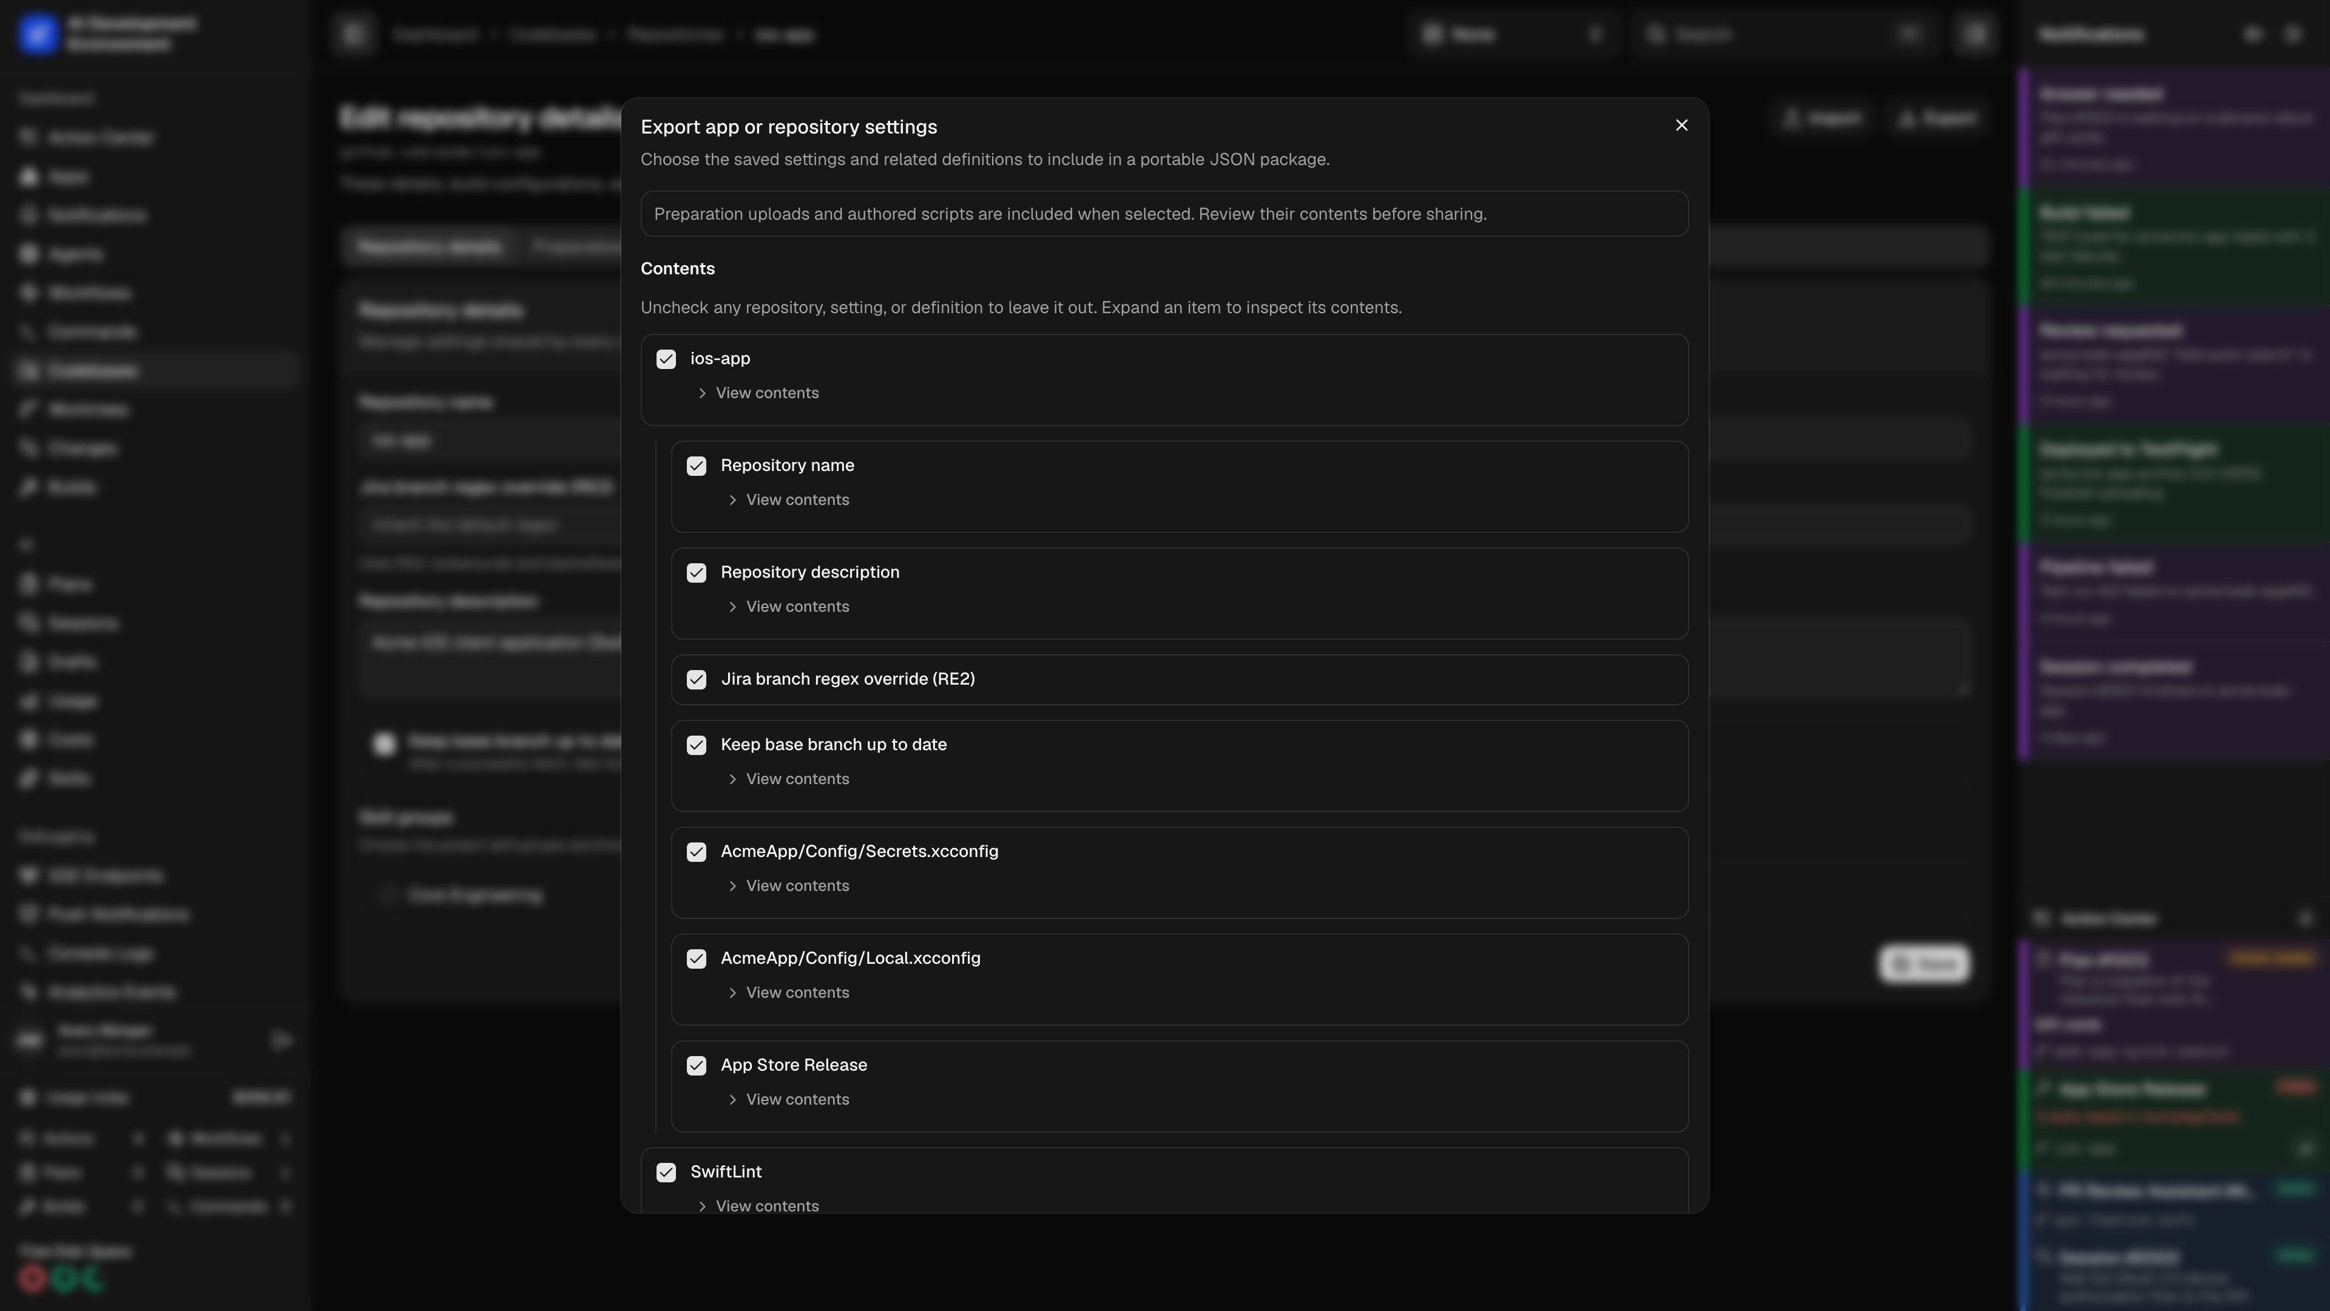This screenshot has height=1311, width=2330.
Task: Expand View contents under App Store Release
Action: (789, 1099)
